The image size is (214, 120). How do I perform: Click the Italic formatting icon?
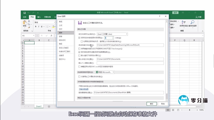(x=39, y=26)
